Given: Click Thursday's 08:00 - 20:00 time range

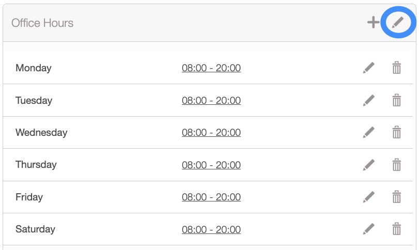Looking at the screenshot, I should point(211,165).
